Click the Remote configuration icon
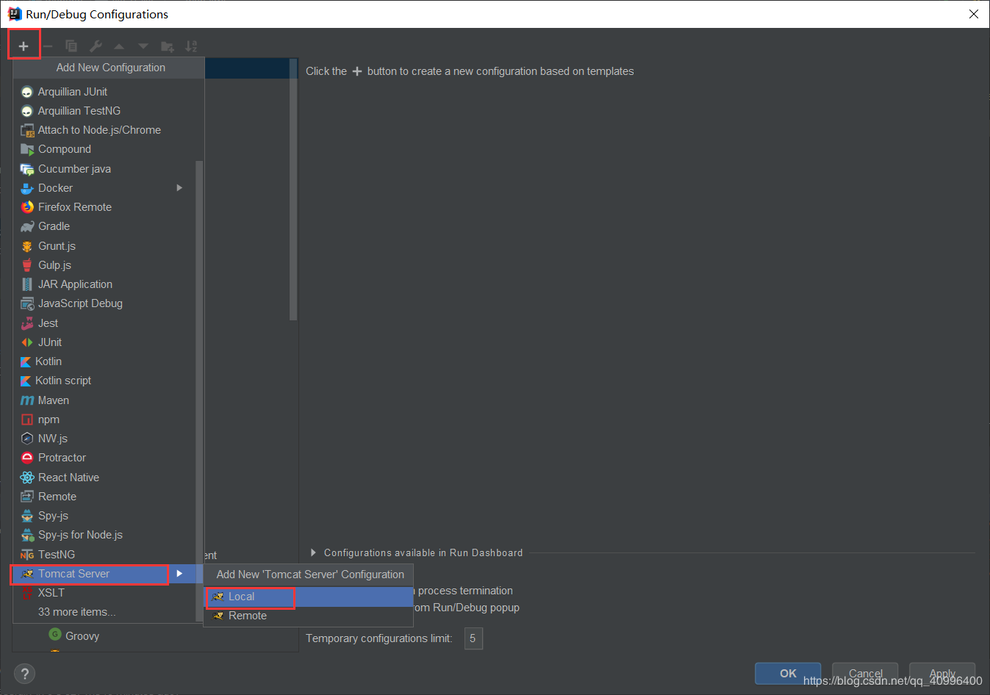 click(27, 497)
